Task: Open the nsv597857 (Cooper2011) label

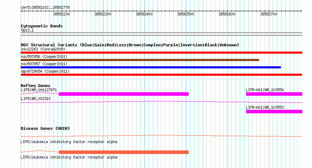Action: pos(44,64)
